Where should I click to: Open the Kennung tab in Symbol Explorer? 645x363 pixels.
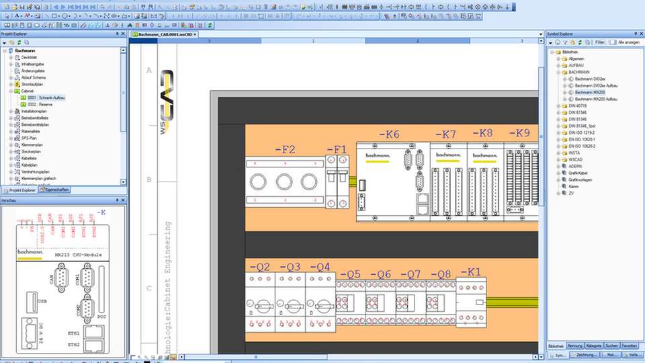coord(575,346)
